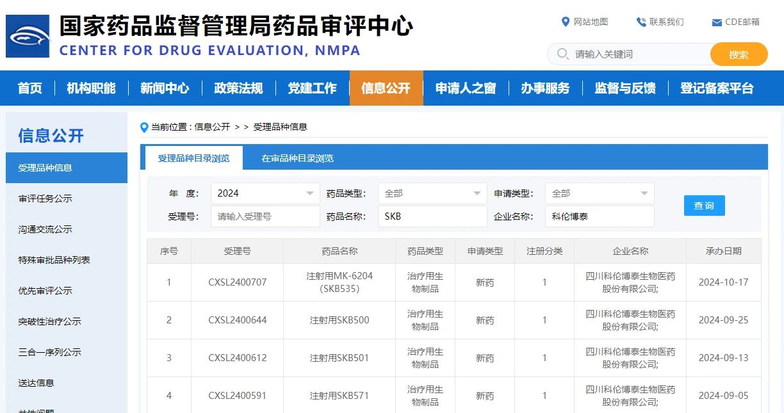
Task: Click the orange 搜索 button
Action: coord(739,54)
